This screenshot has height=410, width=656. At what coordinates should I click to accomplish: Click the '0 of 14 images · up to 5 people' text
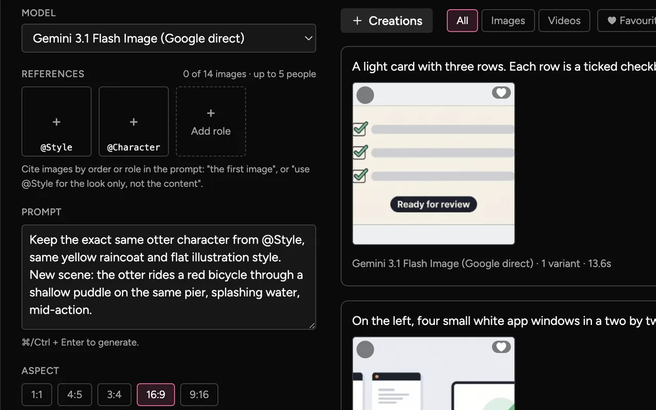(x=250, y=74)
